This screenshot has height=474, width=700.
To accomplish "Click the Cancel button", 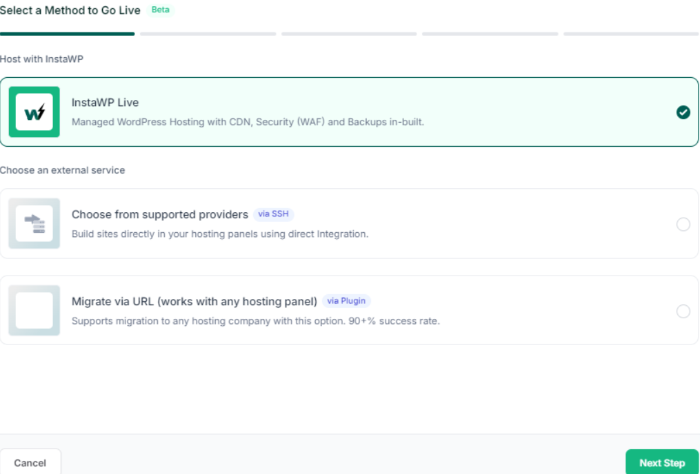I will pyautogui.click(x=30, y=463).
